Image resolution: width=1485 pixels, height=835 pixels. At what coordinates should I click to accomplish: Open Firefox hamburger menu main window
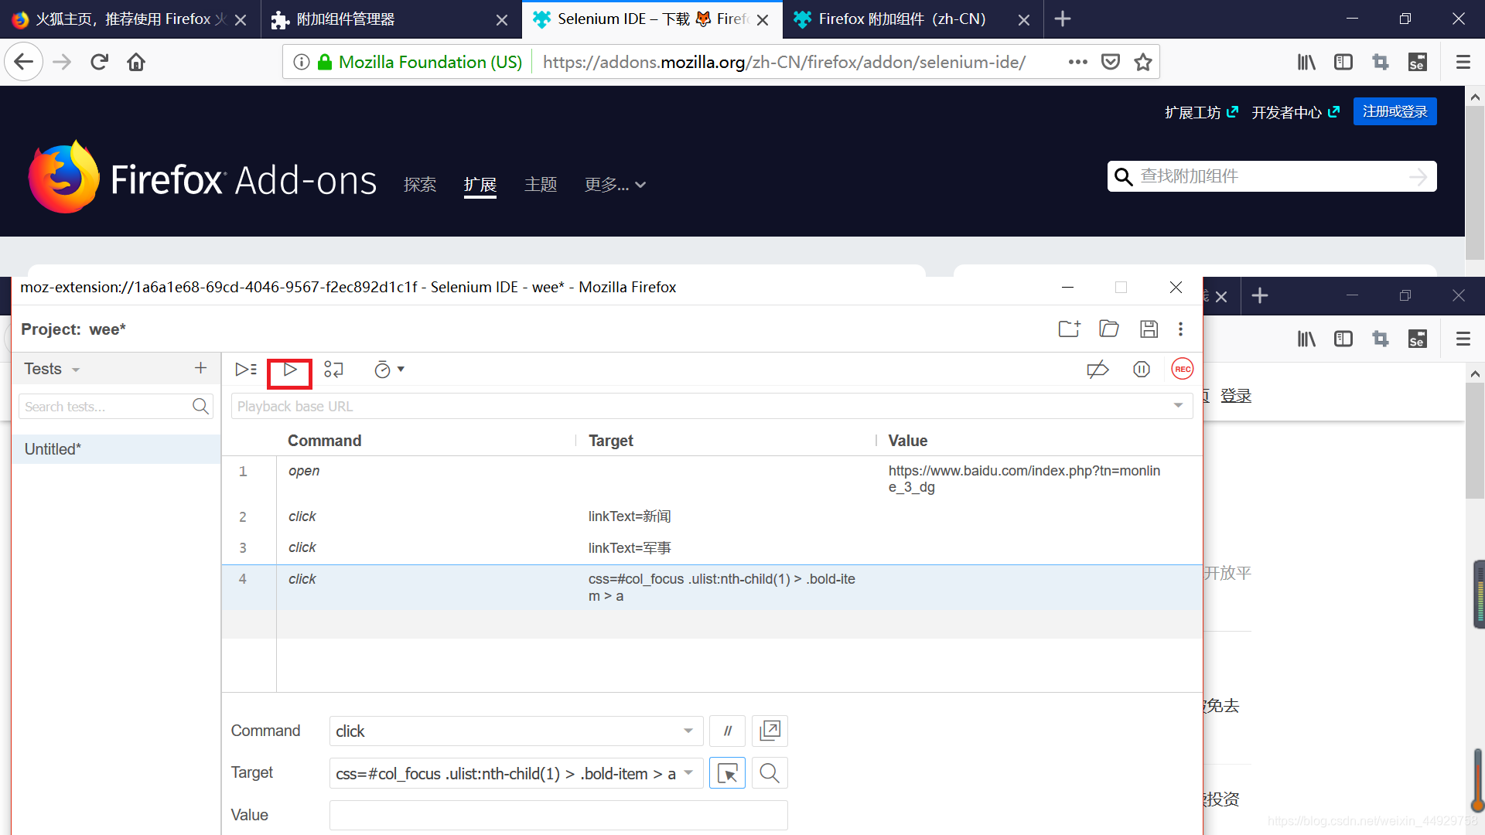pyautogui.click(x=1463, y=62)
